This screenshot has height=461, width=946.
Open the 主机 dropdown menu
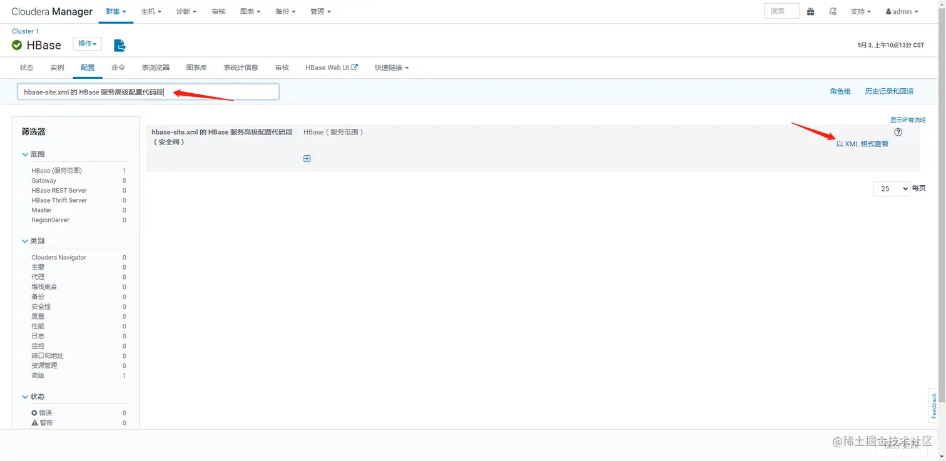[151, 11]
